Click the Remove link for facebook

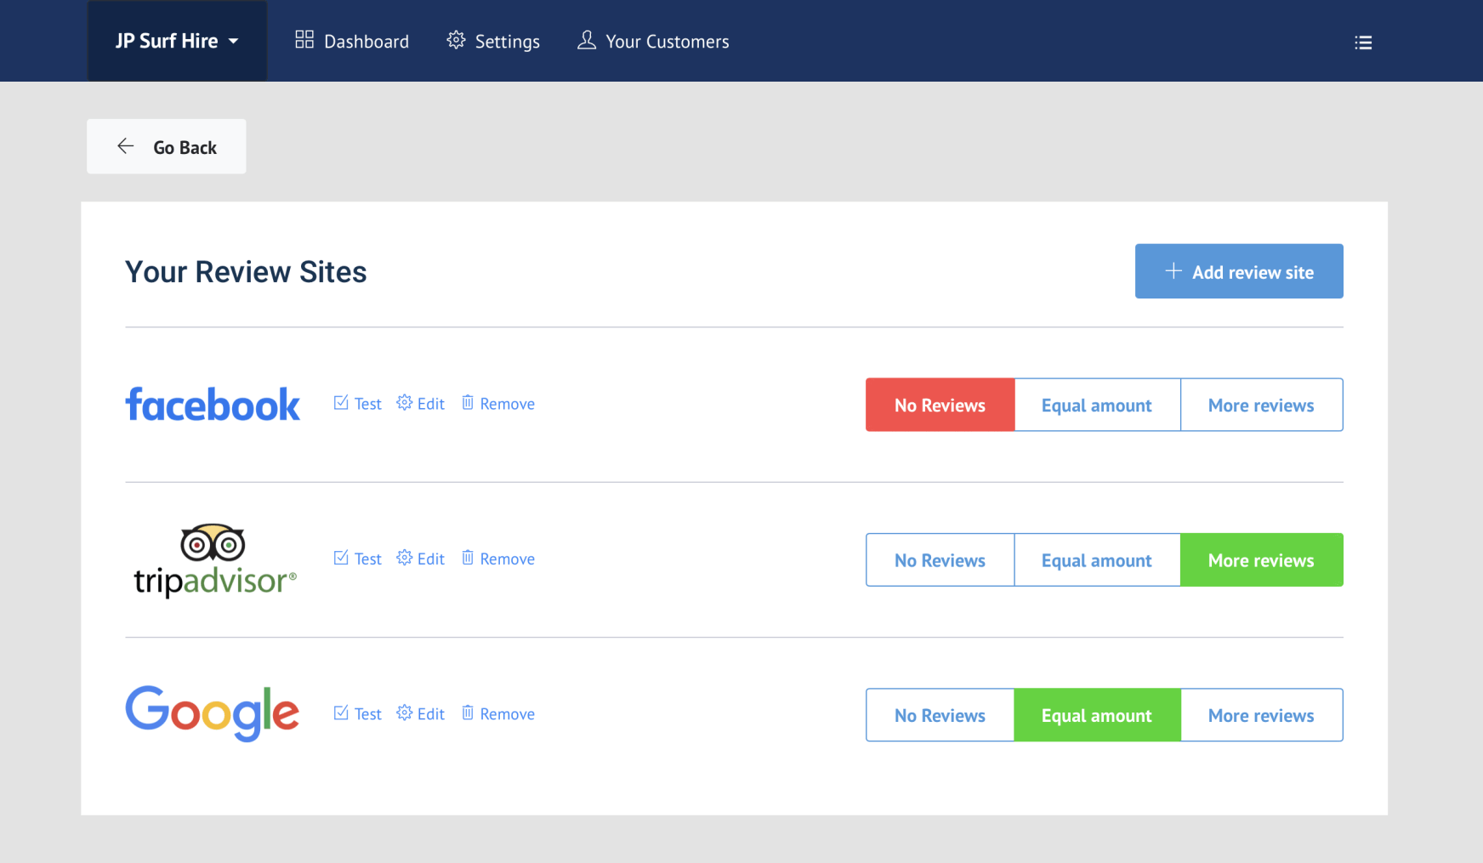click(x=498, y=404)
